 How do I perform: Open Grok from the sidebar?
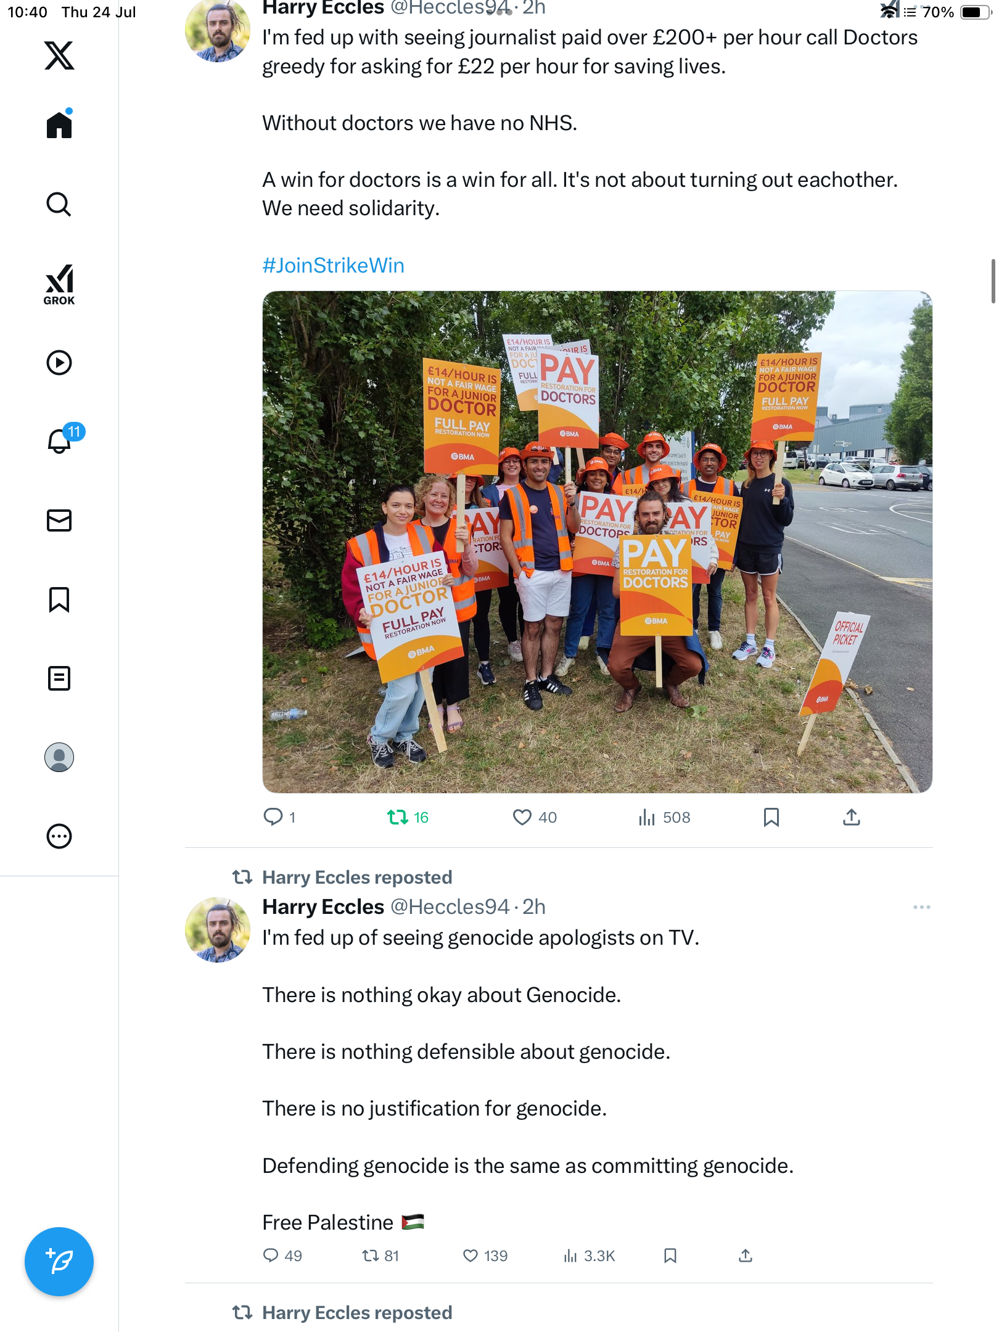59,284
